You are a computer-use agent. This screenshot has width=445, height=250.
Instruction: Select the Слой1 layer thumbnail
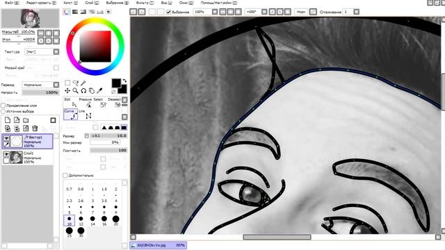(x=16, y=158)
